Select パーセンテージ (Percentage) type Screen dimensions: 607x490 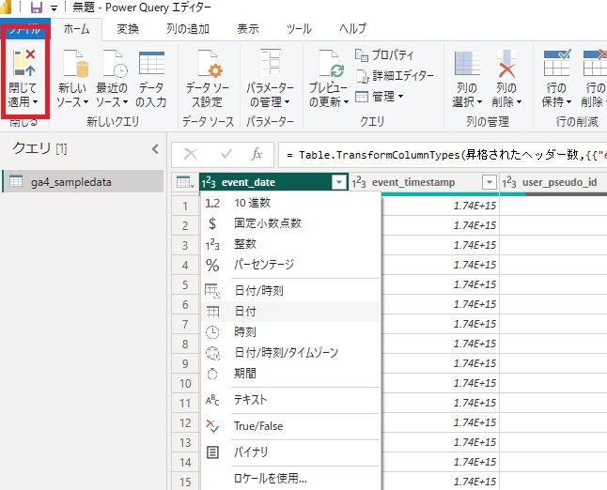point(291,265)
